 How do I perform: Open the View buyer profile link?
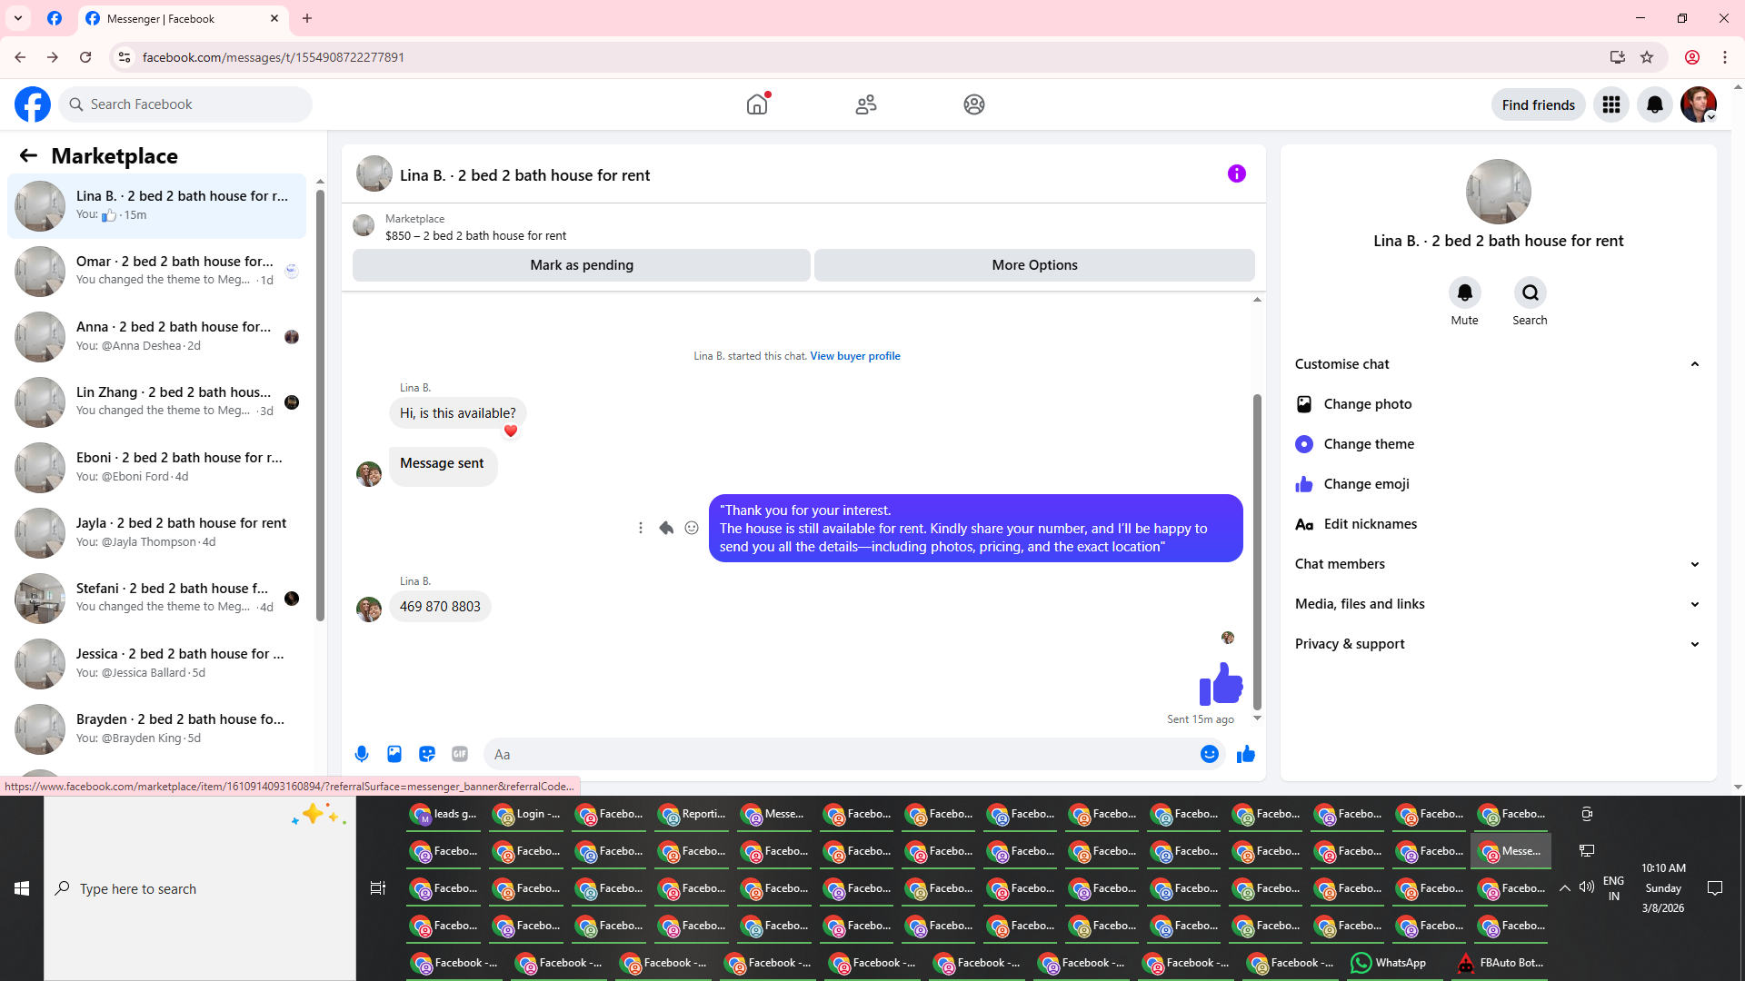click(854, 356)
